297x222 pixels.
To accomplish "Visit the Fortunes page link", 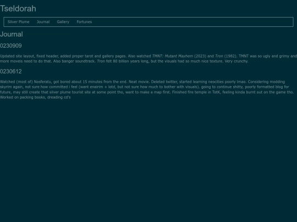I will coord(84,22).
